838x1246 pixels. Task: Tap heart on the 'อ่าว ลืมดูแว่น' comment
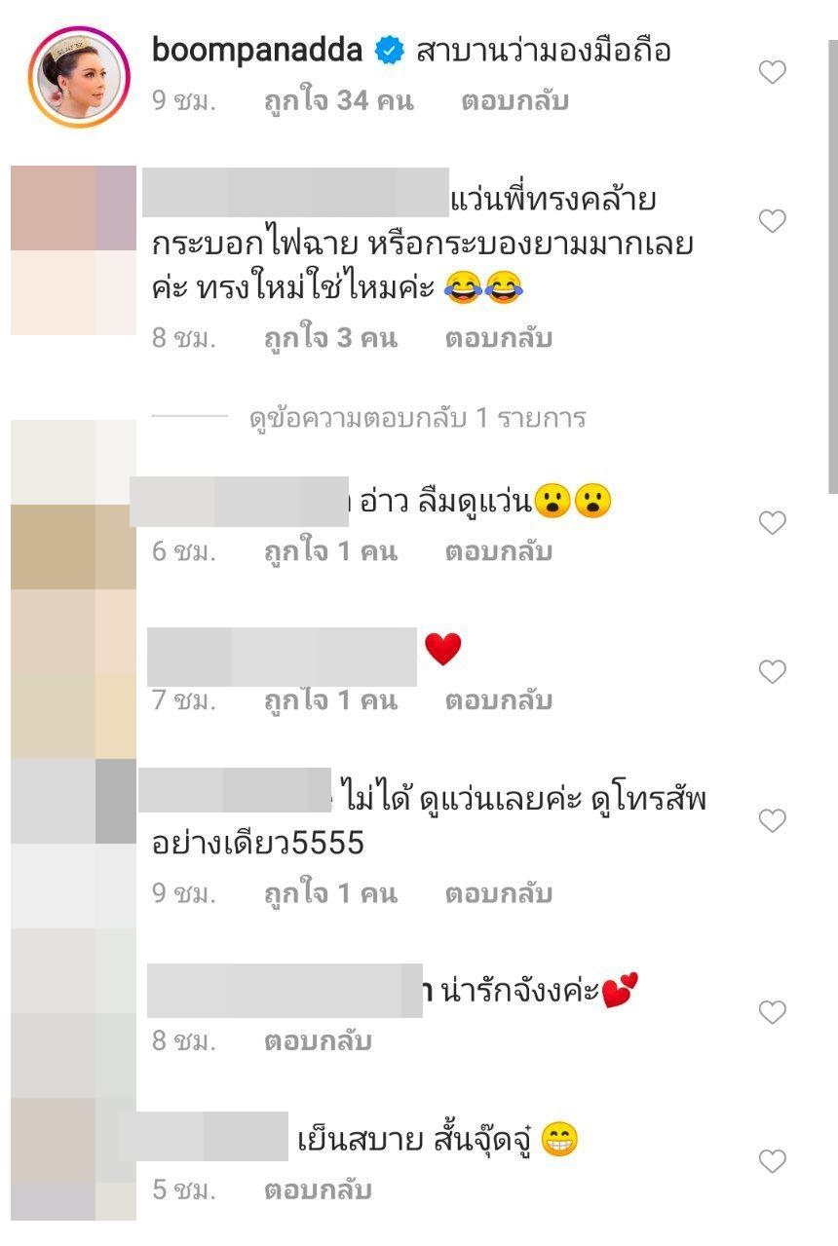point(772,523)
